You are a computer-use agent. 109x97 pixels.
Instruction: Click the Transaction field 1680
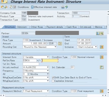(x=81, y=13)
